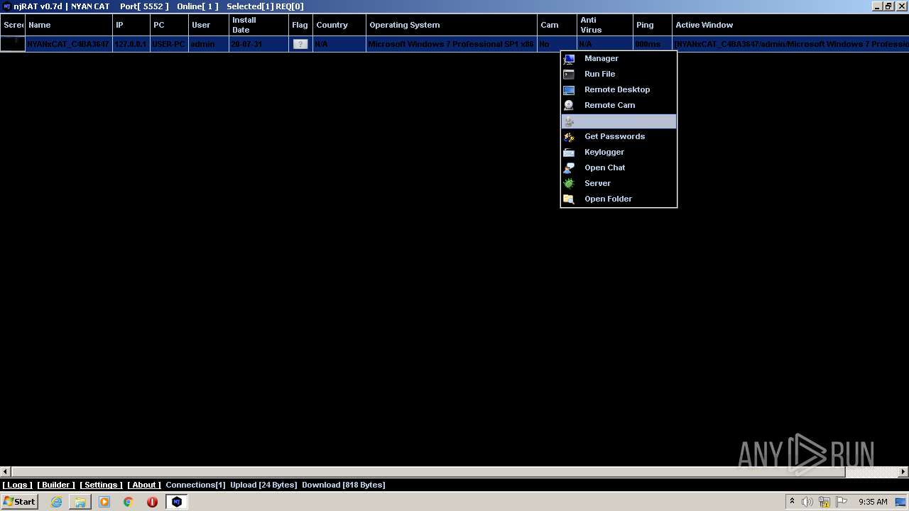Open the Logs link in the bottom bar
909x511 pixels.
(18, 485)
